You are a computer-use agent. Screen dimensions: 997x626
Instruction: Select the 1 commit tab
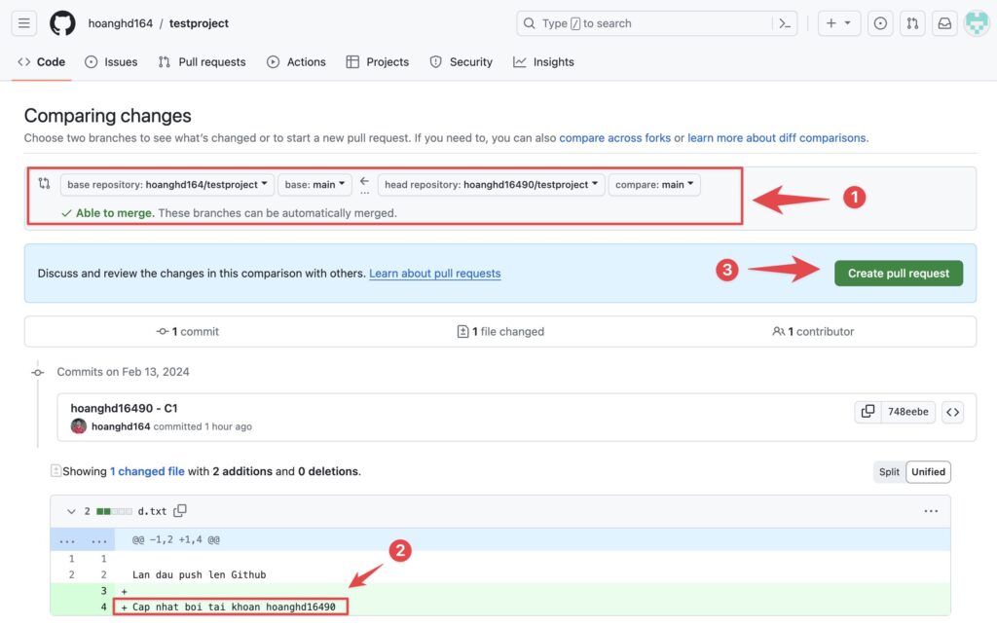tap(188, 331)
